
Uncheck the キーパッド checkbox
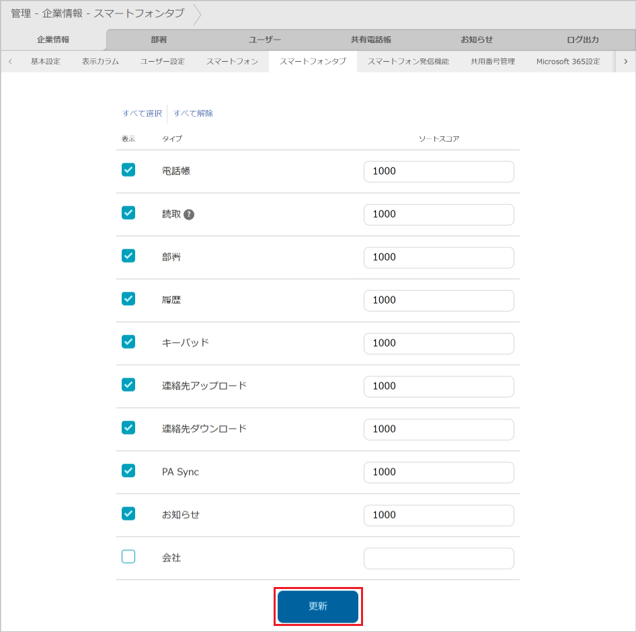pyautogui.click(x=128, y=342)
